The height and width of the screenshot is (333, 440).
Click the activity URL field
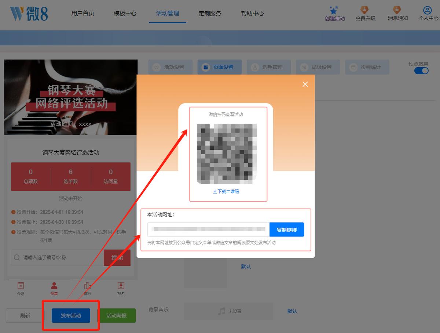(208, 229)
